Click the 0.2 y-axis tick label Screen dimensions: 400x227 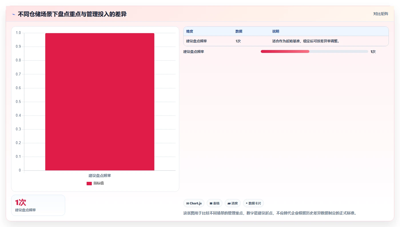18,143
